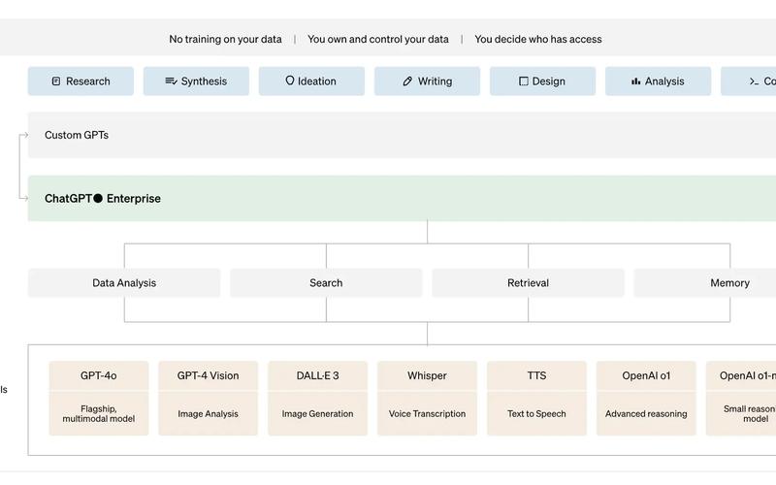Select the Research use case button
776x485 pixels.
(x=81, y=81)
